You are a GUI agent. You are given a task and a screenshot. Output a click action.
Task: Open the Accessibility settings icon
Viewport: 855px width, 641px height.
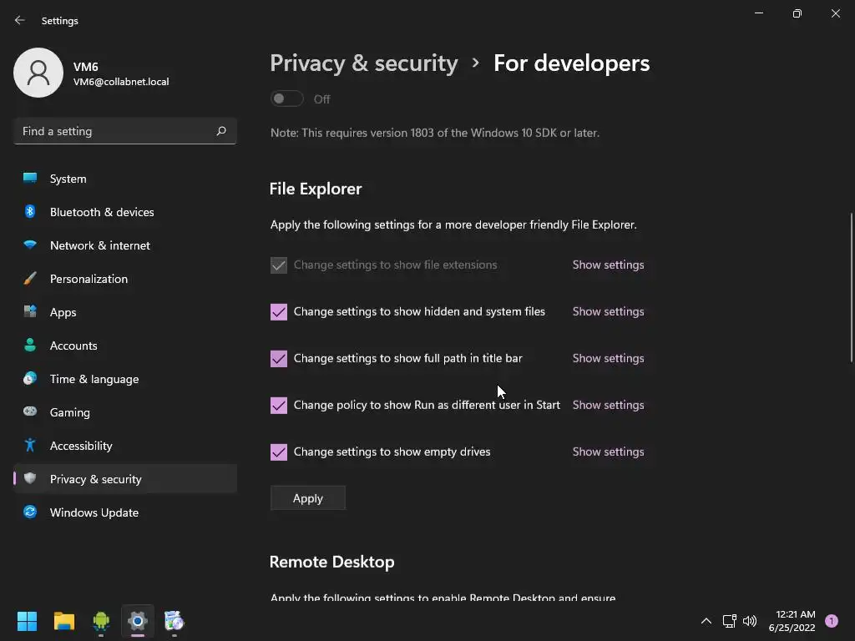click(x=30, y=446)
